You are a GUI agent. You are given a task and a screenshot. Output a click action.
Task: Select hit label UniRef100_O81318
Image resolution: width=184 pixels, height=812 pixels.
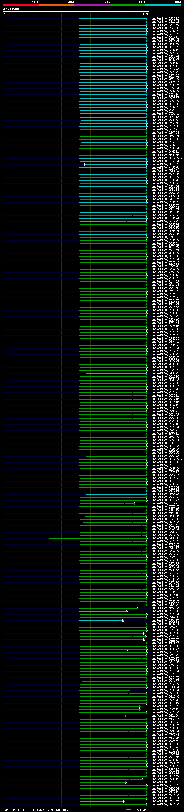[x=165, y=377]
